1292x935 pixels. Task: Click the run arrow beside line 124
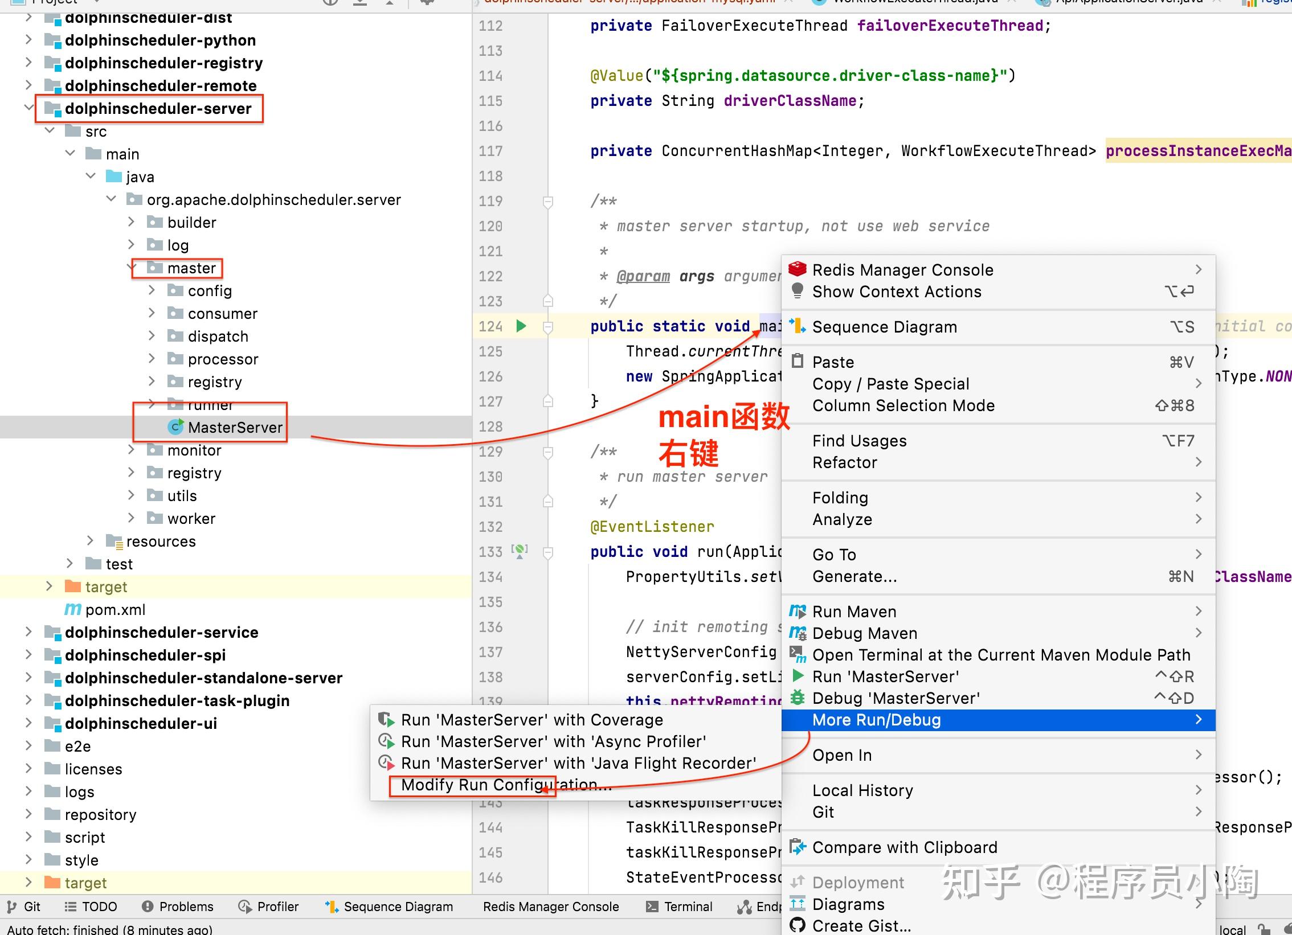(520, 326)
